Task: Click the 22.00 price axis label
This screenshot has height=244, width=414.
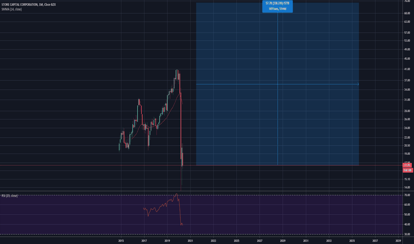Action: click(x=407, y=138)
